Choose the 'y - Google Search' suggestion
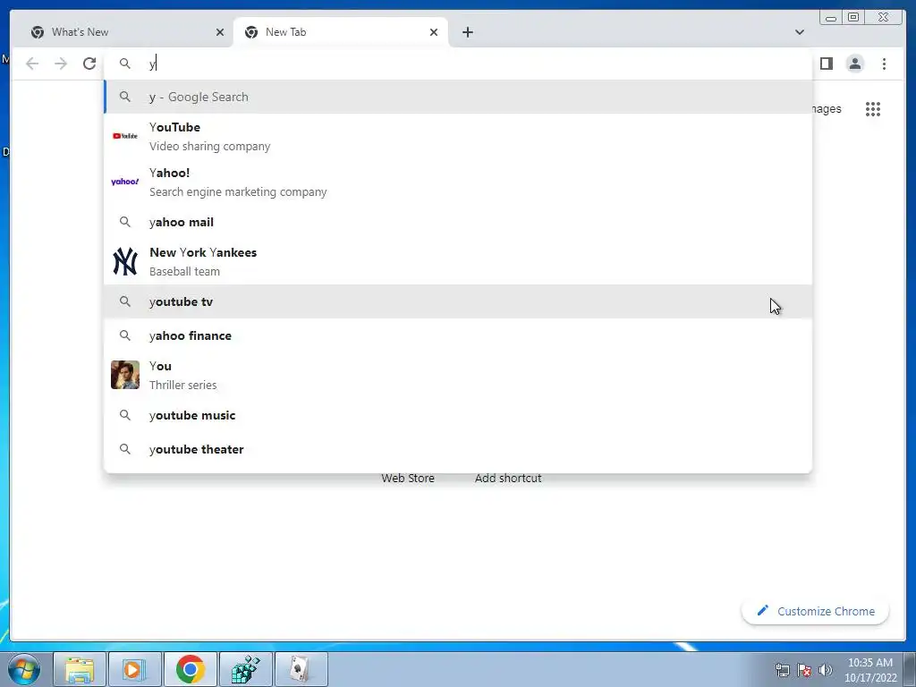Screen dimensions: 916x687 point(458,97)
